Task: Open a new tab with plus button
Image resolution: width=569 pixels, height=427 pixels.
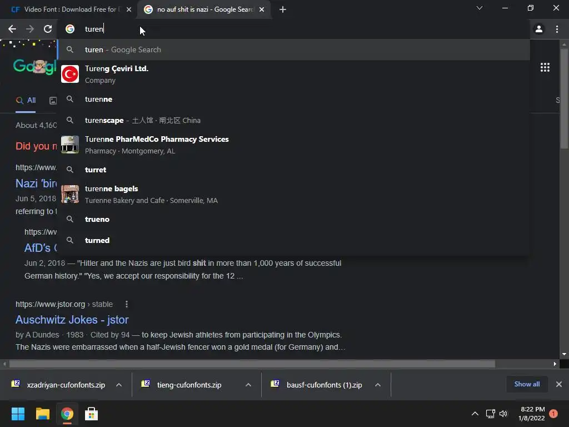Action: click(283, 9)
